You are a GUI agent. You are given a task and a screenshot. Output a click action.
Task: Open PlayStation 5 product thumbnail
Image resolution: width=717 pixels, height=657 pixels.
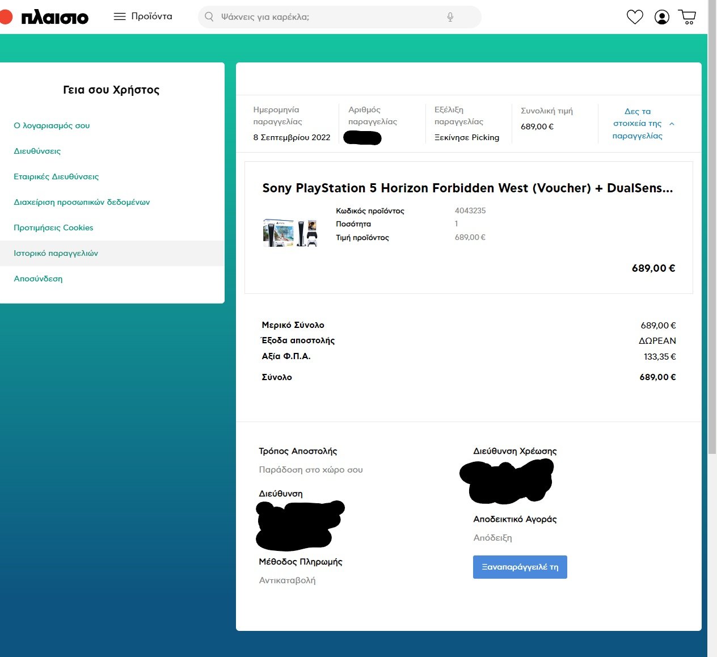(290, 233)
